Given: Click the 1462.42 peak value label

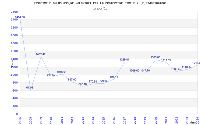Looking at the screenshot, I should [x=41, y=54].
